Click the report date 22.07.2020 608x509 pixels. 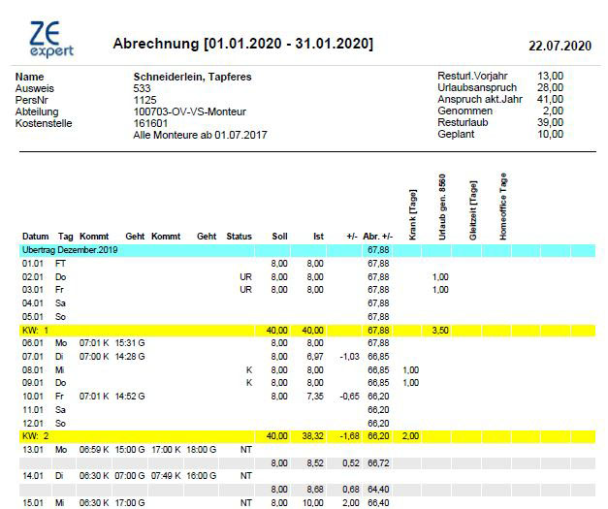point(560,46)
